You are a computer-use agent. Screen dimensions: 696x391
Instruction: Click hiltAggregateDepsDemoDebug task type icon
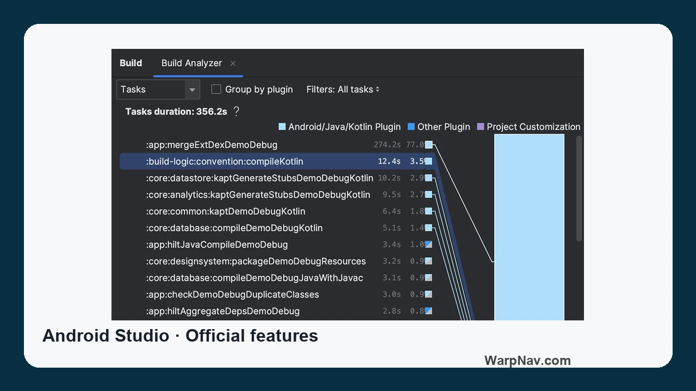click(429, 311)
